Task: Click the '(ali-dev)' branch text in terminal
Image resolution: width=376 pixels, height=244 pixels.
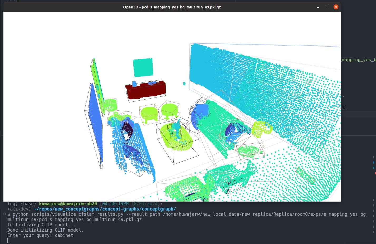Action: tap(19, 209)
